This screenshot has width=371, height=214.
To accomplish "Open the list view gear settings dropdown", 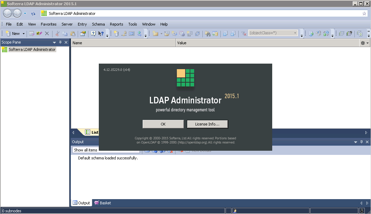I will click(x=364, y=43).
